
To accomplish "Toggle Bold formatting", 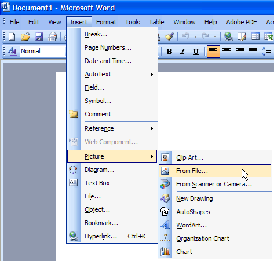I will (169, 52).
